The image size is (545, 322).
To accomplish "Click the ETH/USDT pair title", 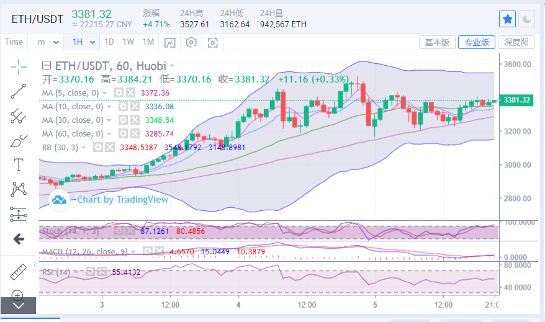I will [x=37, y=19].
